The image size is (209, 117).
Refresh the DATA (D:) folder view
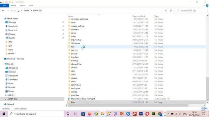tap(171, 11)
